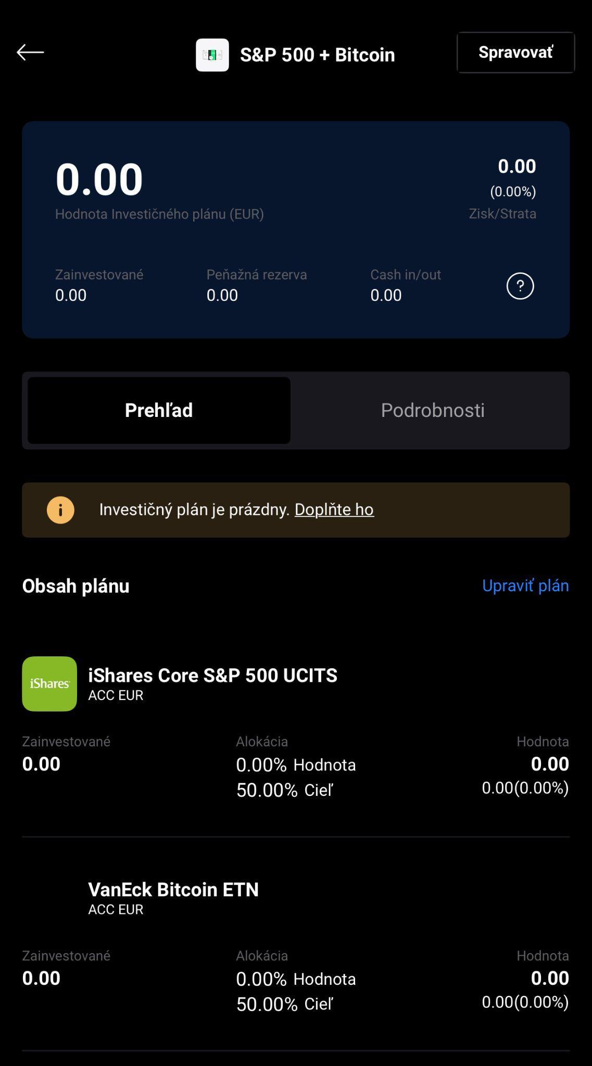
Task: Open the Spravovať manage button
Action: pyautogui.click(x=515, y=53)
